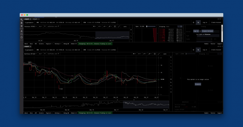The image size is (243, 127).
Task: Adjust the Span slider in lower widget
Action: point(191,54)
